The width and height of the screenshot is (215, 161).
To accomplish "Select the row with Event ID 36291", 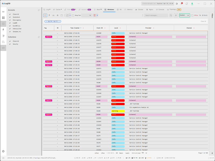I will pyautogui.click(x=125, y=37).
